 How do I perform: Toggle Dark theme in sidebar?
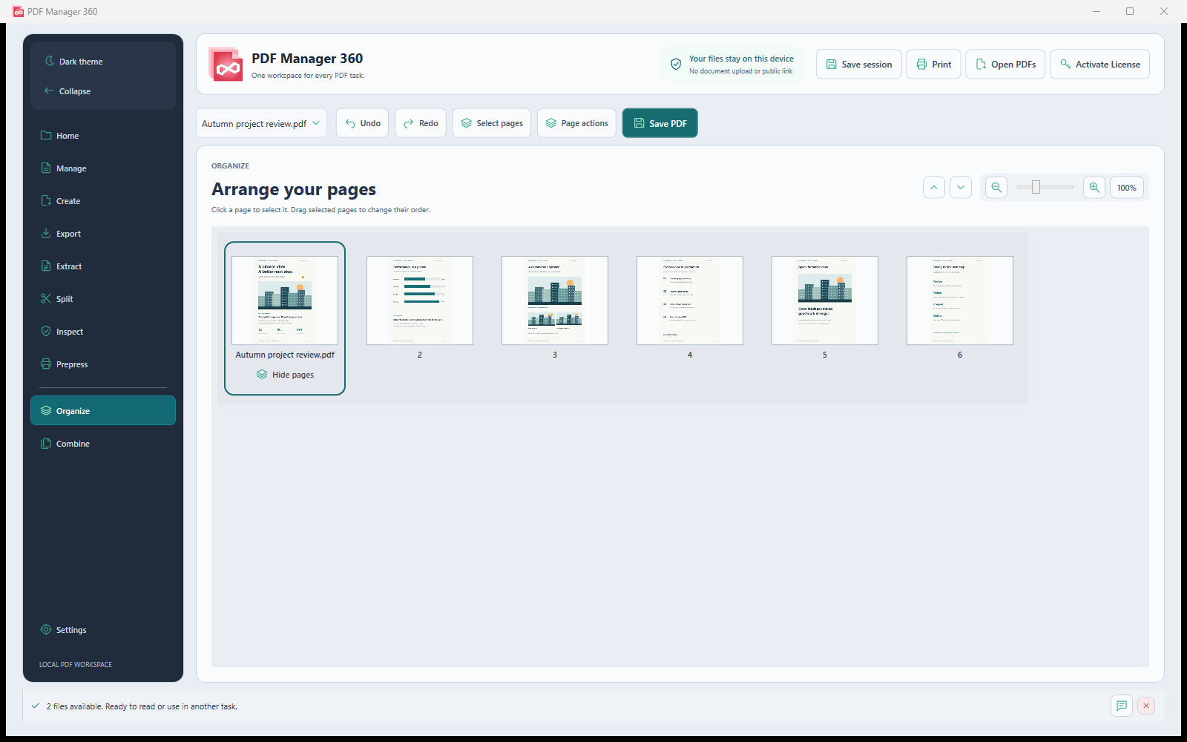(x=103, y=62)
